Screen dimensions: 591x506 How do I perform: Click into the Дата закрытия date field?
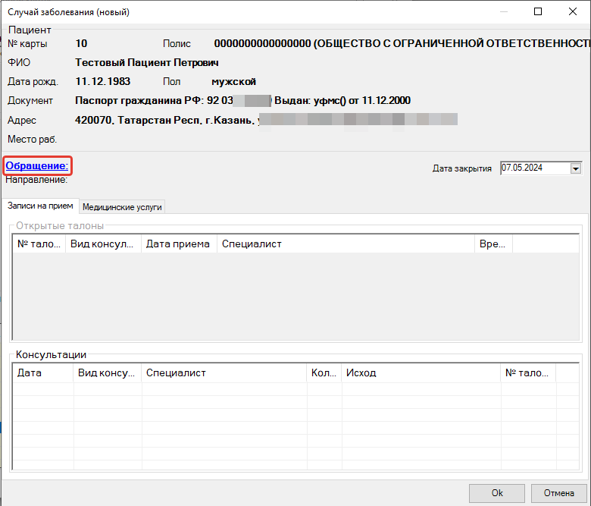tap(535, 168)
